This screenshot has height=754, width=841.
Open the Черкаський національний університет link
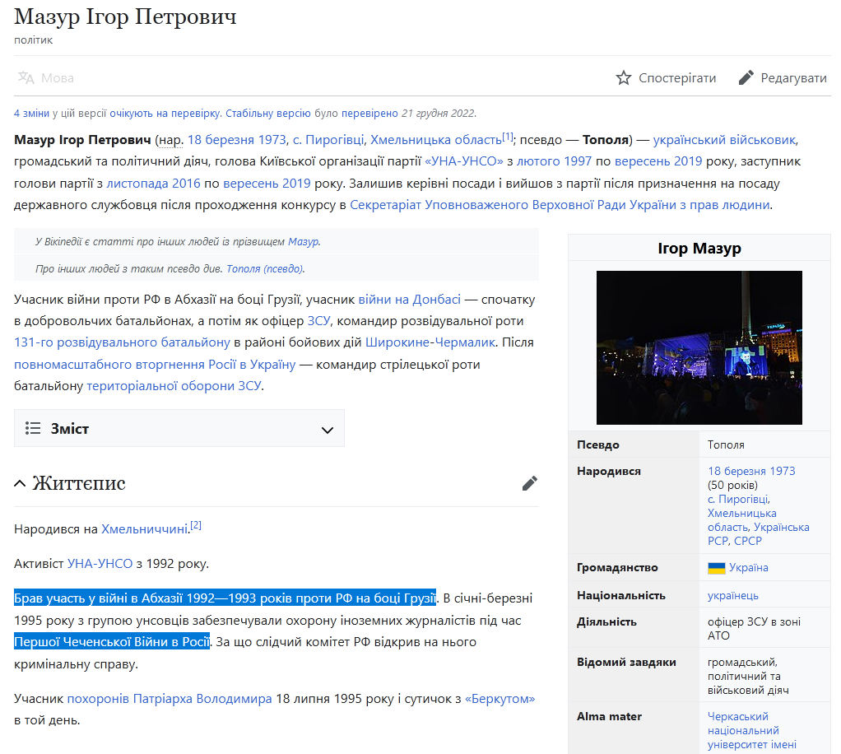click(x=751, y=730)
